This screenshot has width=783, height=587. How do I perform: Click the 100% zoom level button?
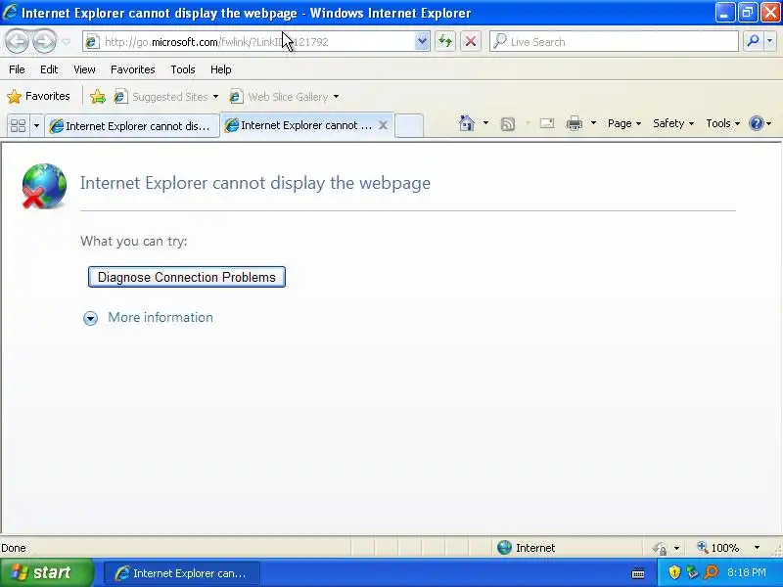(718, 548)
